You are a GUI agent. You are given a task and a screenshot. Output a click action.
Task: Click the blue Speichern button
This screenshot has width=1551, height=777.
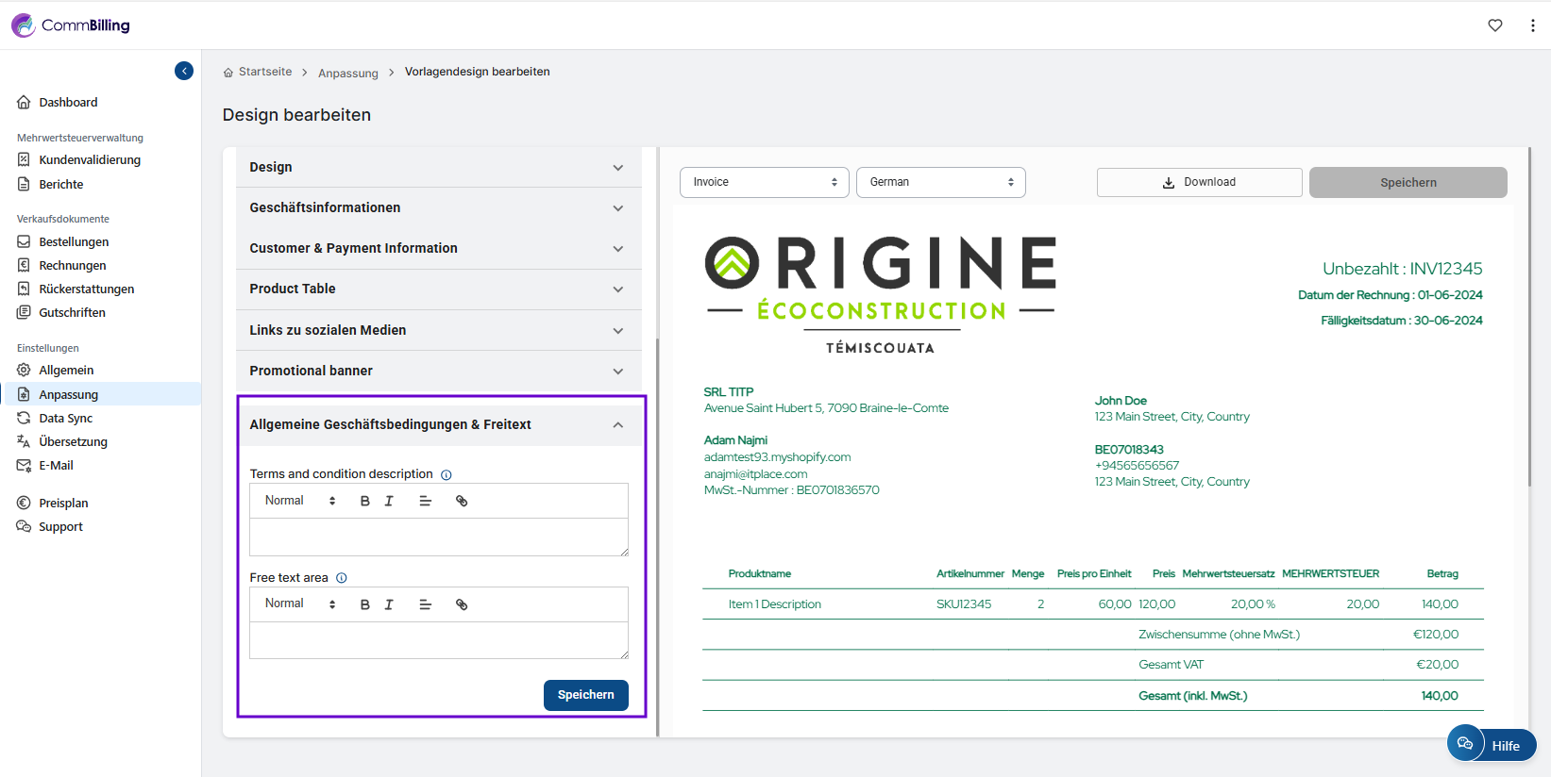coord(585,695)
